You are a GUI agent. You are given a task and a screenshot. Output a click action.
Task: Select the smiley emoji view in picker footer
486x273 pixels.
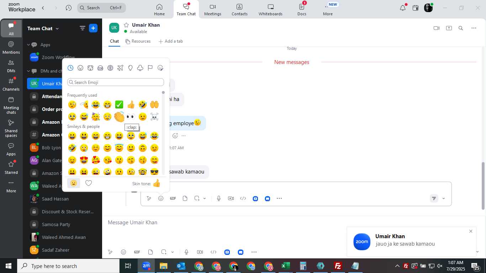click(x=74, y=183)
